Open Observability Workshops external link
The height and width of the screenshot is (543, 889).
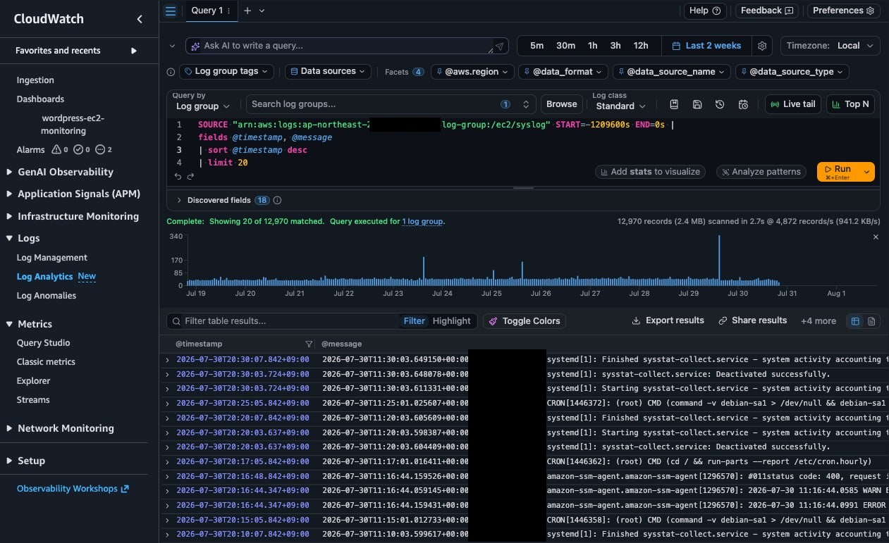click(x=73, y=489)
